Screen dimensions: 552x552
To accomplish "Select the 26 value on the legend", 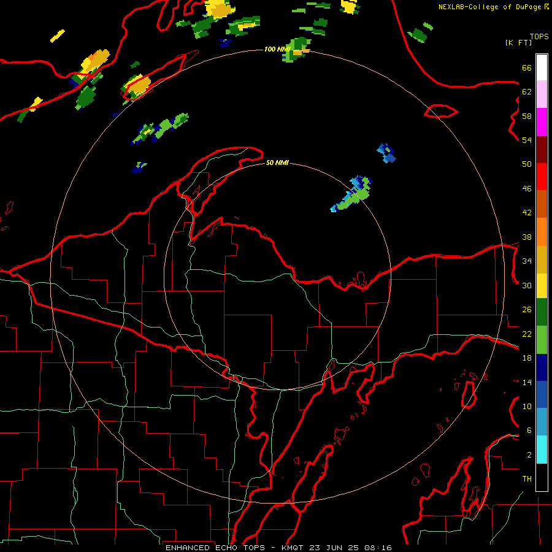I will tap(527, 310).
